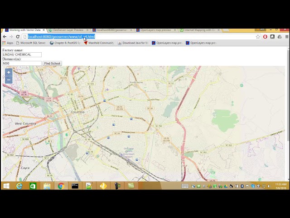Click the Cayce label on map
The height and width of the screenshot is (218, 290).
pyautogui.click(x=25, y=168)
